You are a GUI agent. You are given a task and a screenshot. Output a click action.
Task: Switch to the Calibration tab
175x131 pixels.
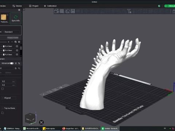tap(50, 6)
